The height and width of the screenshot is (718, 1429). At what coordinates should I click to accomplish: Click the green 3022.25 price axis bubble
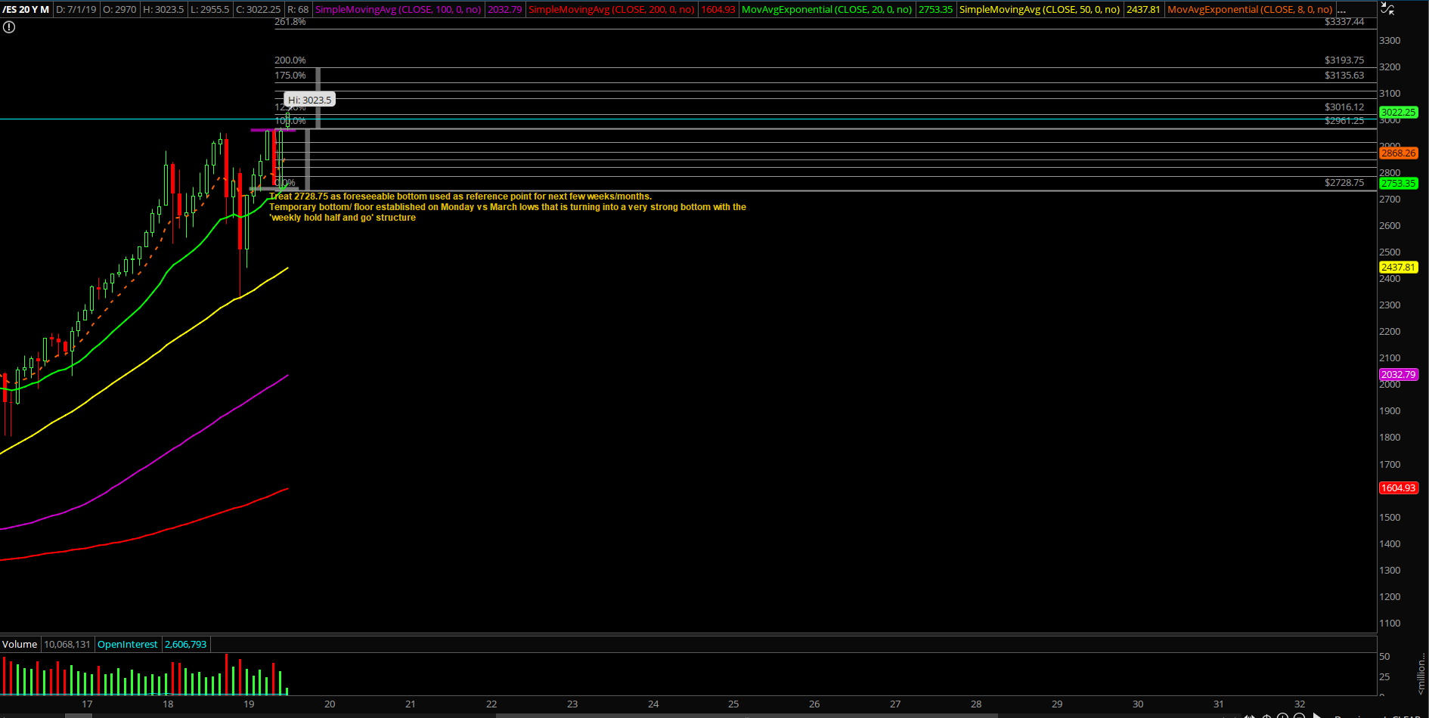(1398, 112)
